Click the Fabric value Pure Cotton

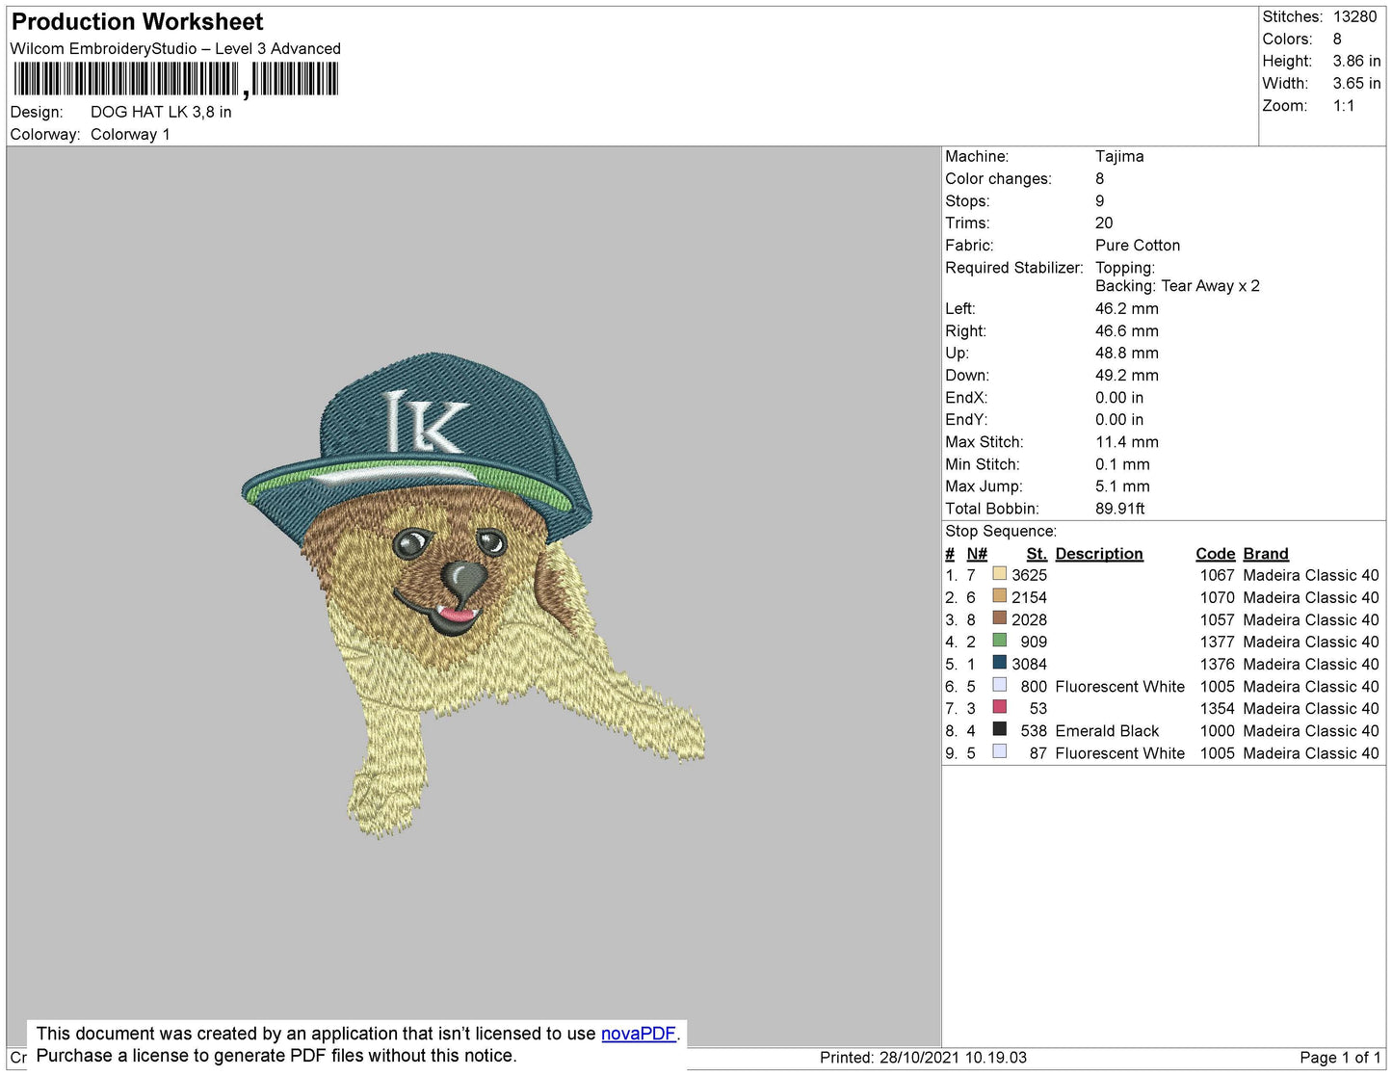point(1138,246)
